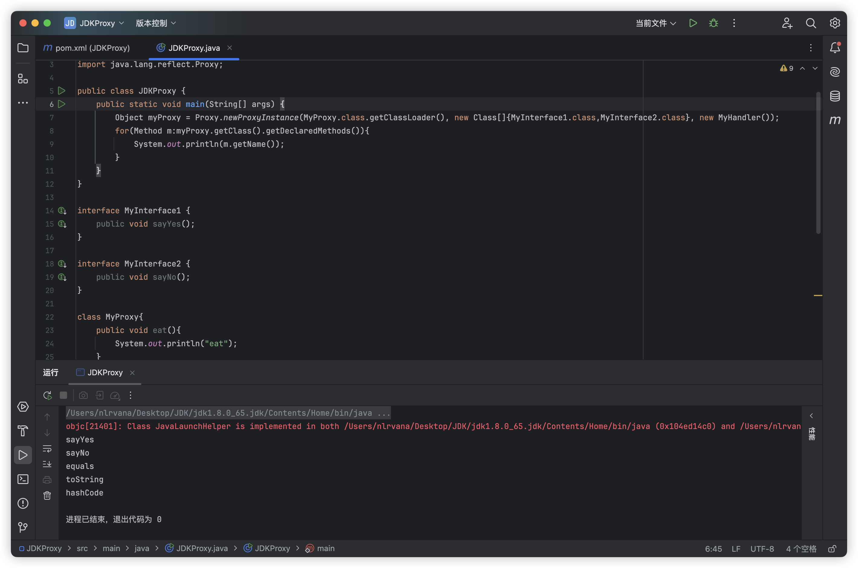
Task: Open more run actions in title bar
Action: tap(734, 23)
